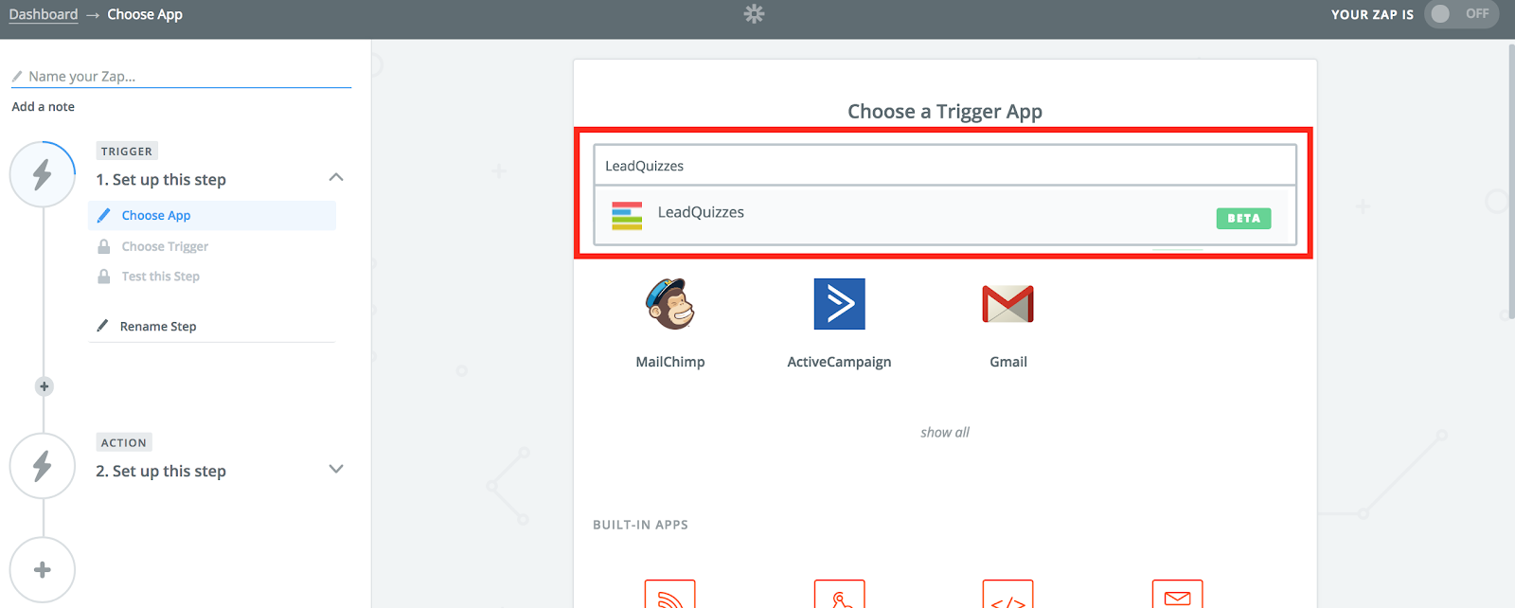This screenshot has width=1515, height=608.
Task: Toggle Your Zap on/off switch
Action: click(1461, 14)
